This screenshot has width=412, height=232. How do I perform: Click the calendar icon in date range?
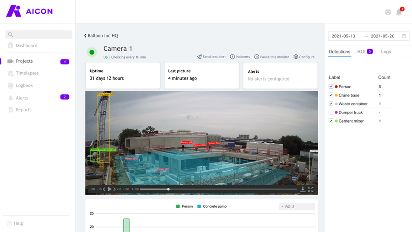click(x=404, y=36)
